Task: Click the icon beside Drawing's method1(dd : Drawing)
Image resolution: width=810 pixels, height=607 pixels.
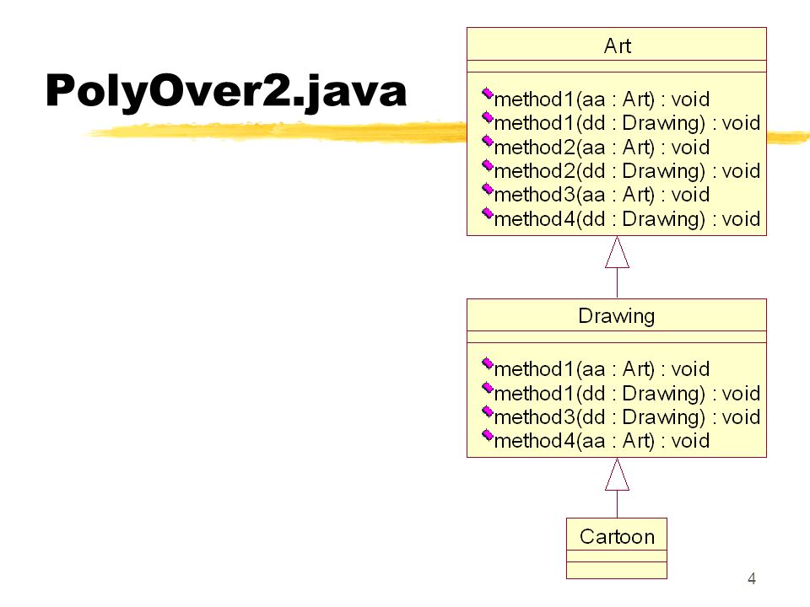Action: (x=487, y=388)
